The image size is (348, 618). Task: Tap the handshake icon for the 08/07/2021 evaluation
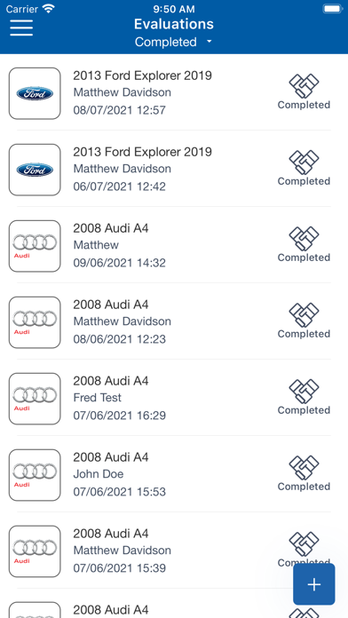coord(304,85)
